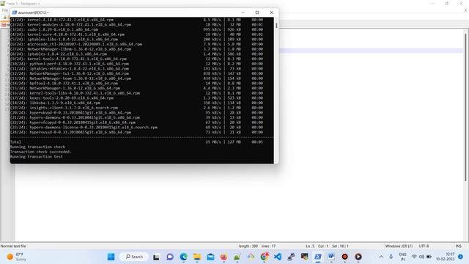Click the Notepad++ editor vertical scrollbar
The width and height of the screenshot is (469, 264).
pos(466,107)
